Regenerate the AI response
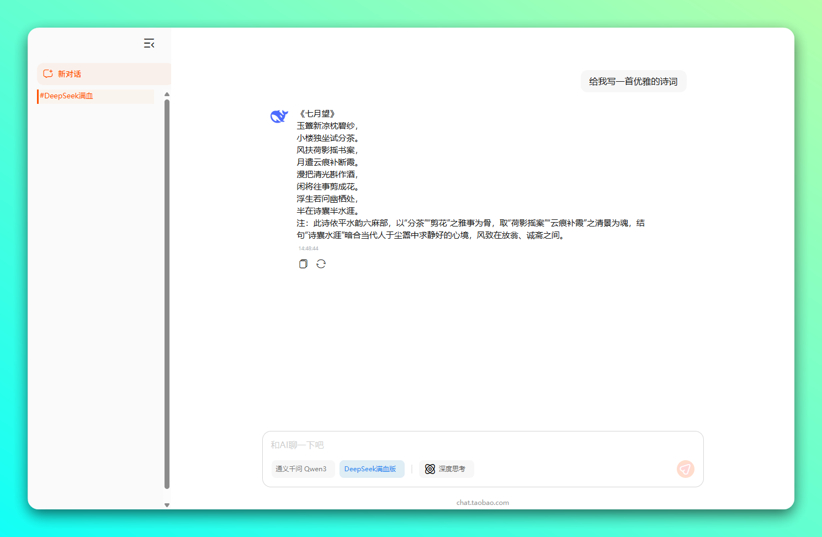This screenshot has width=822, height=537. (x=321, y=264)
